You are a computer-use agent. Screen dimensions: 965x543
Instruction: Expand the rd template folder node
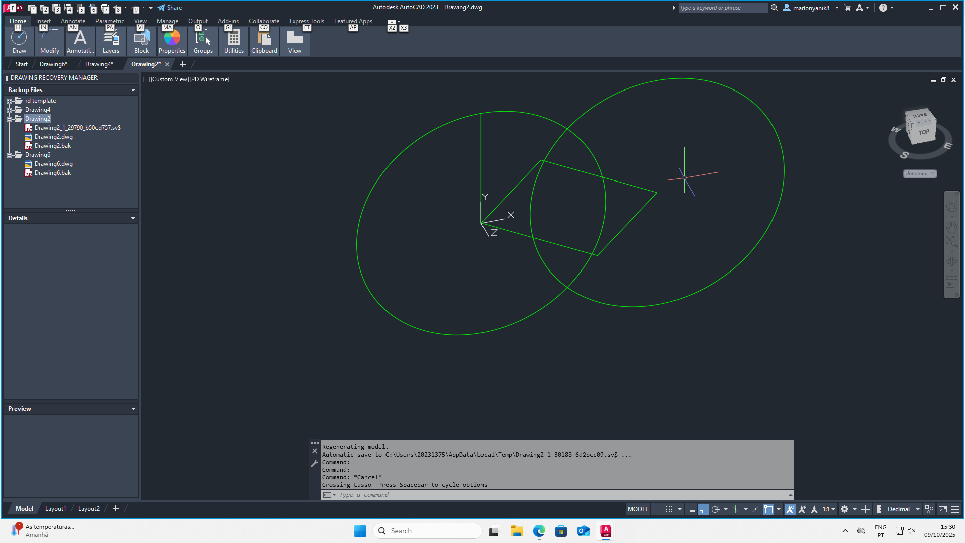click(x=9, y=101)
